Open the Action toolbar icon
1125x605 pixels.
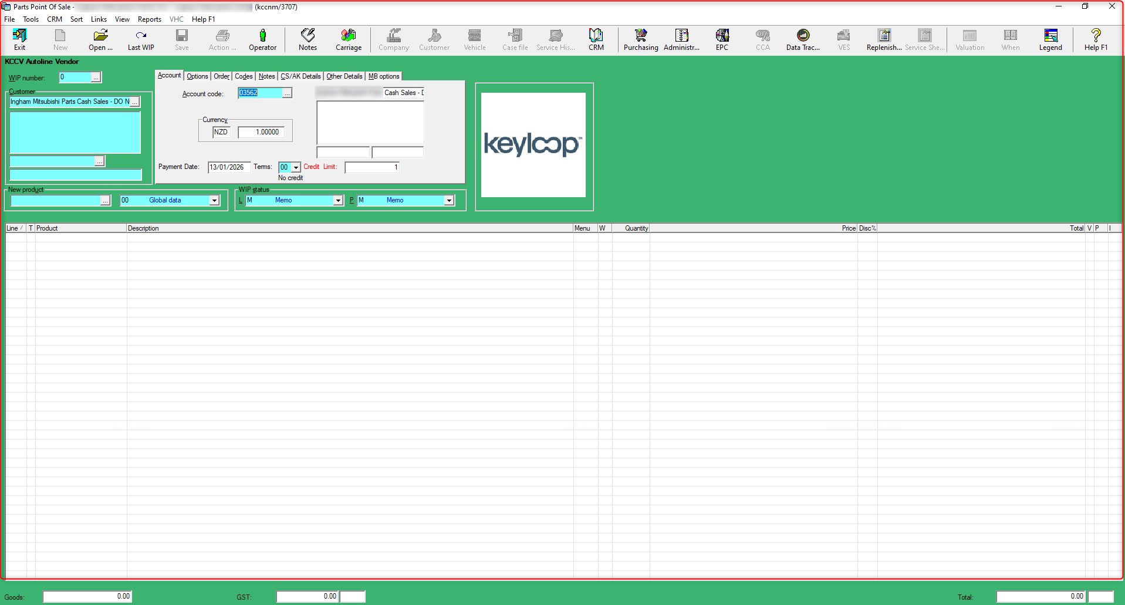(222, 40)
